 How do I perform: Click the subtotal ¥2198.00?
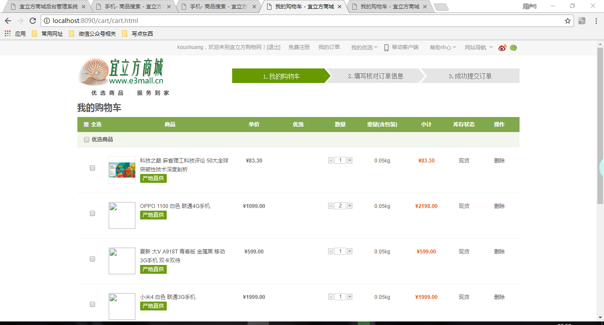(426, 206)
